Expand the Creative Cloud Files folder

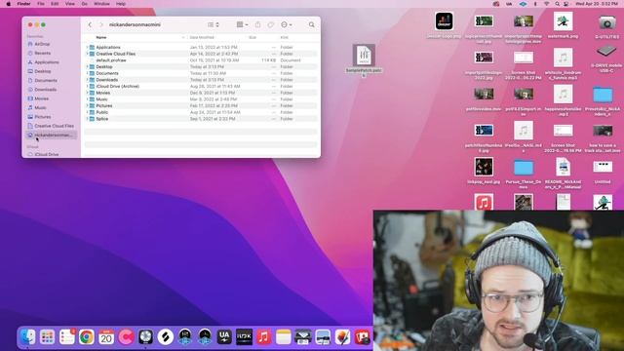pos(87,54)
